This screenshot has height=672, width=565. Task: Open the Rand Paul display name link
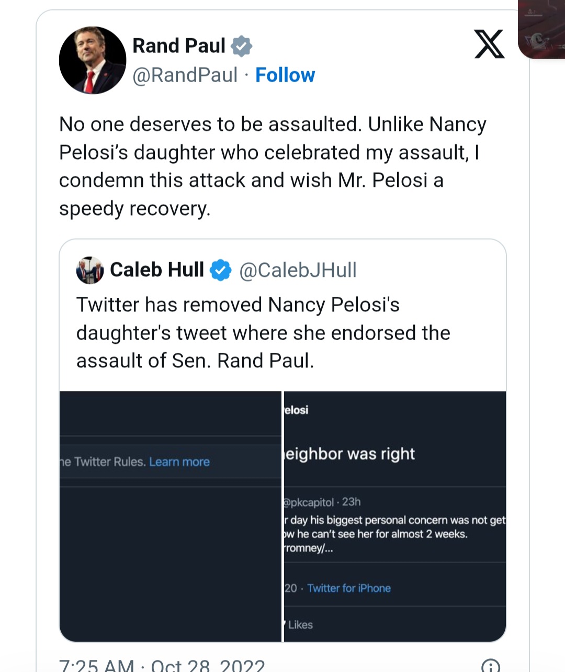179,46
